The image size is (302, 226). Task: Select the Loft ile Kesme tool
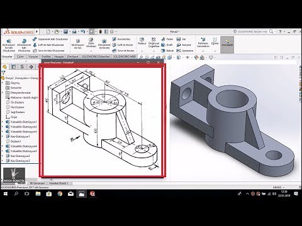pos(123,45)
